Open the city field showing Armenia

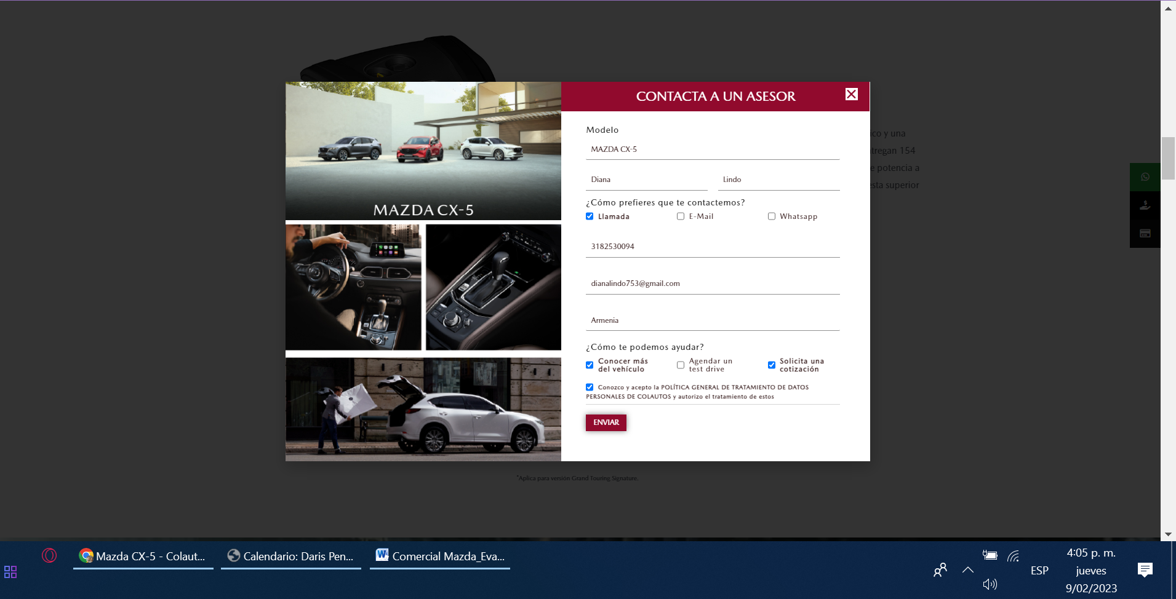[712, 320]
